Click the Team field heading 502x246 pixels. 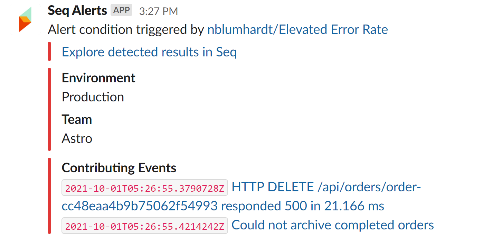click(x=77, y=119)
